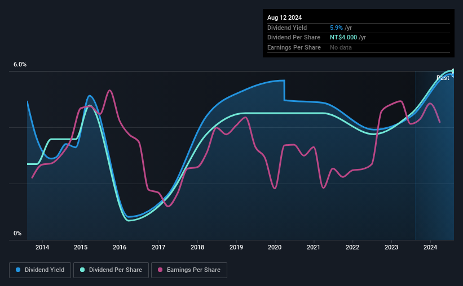Image resolution: width=463 pixels, height=286 pixels.
Task: Click the No data earnings value
Action: click(341, 47)
